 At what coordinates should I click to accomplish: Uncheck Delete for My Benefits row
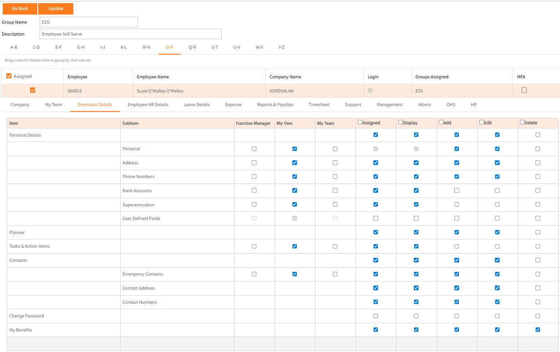[538, 330]
